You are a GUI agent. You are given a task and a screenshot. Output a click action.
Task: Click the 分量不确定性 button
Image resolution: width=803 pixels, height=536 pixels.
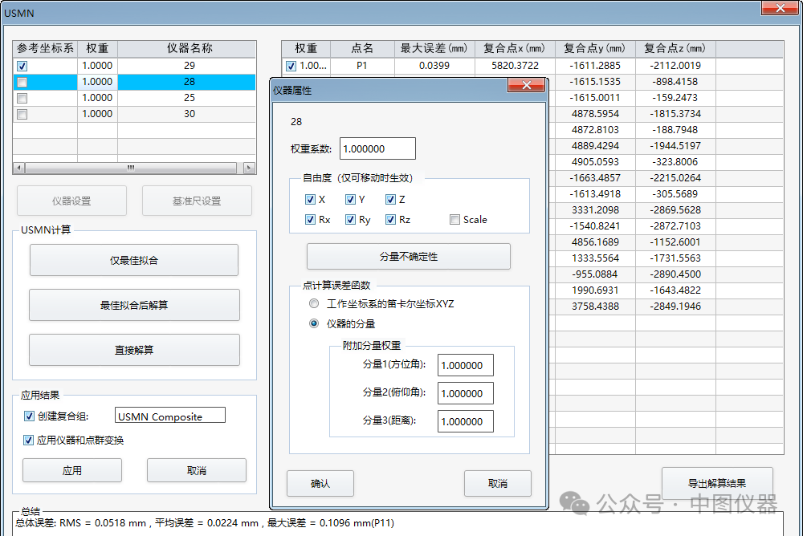click(x=408, y=257)
